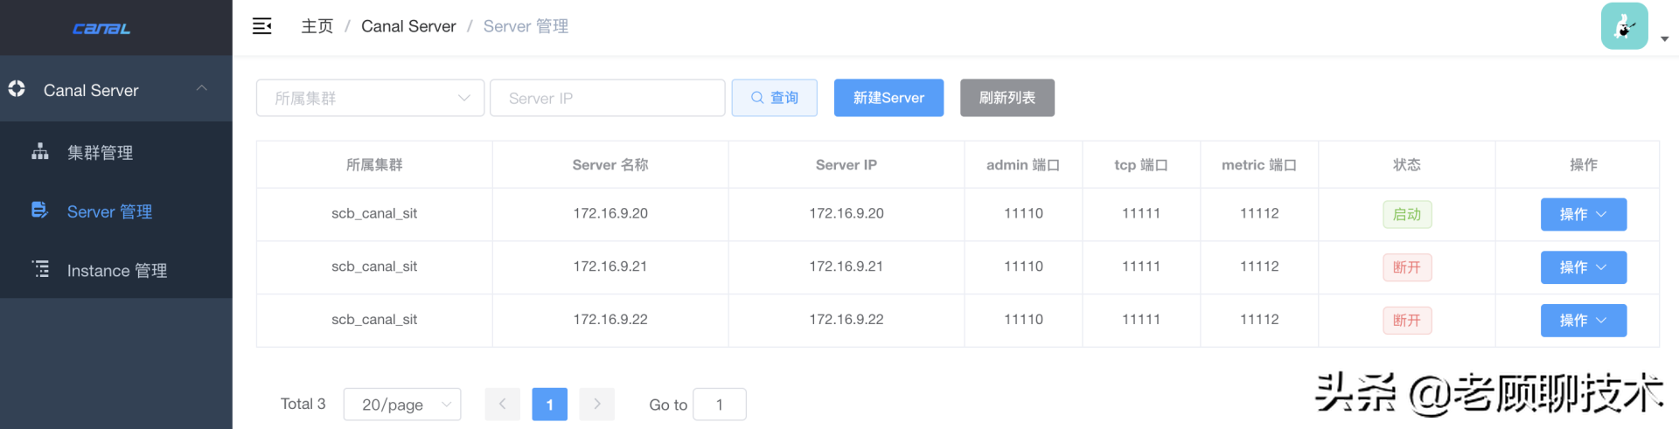Click Total 3 pagination text
The width and height of the screenshot is (1679, 429).
click(x=303, y=404)
